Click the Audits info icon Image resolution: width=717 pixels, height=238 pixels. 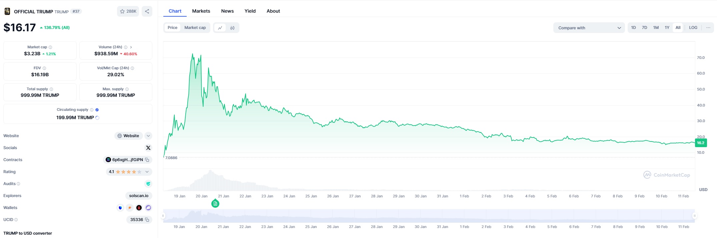pyautogui.click(x=18, y=184)
